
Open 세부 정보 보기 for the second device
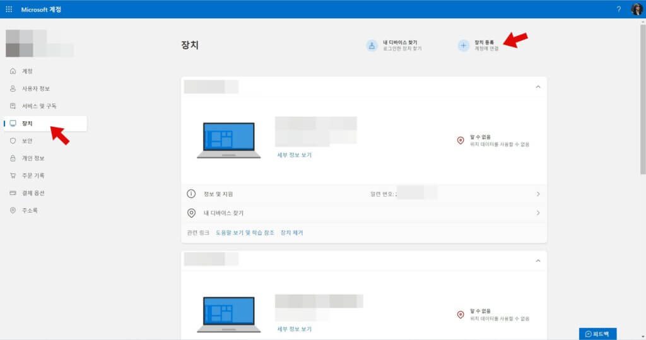tap(294, 329)
